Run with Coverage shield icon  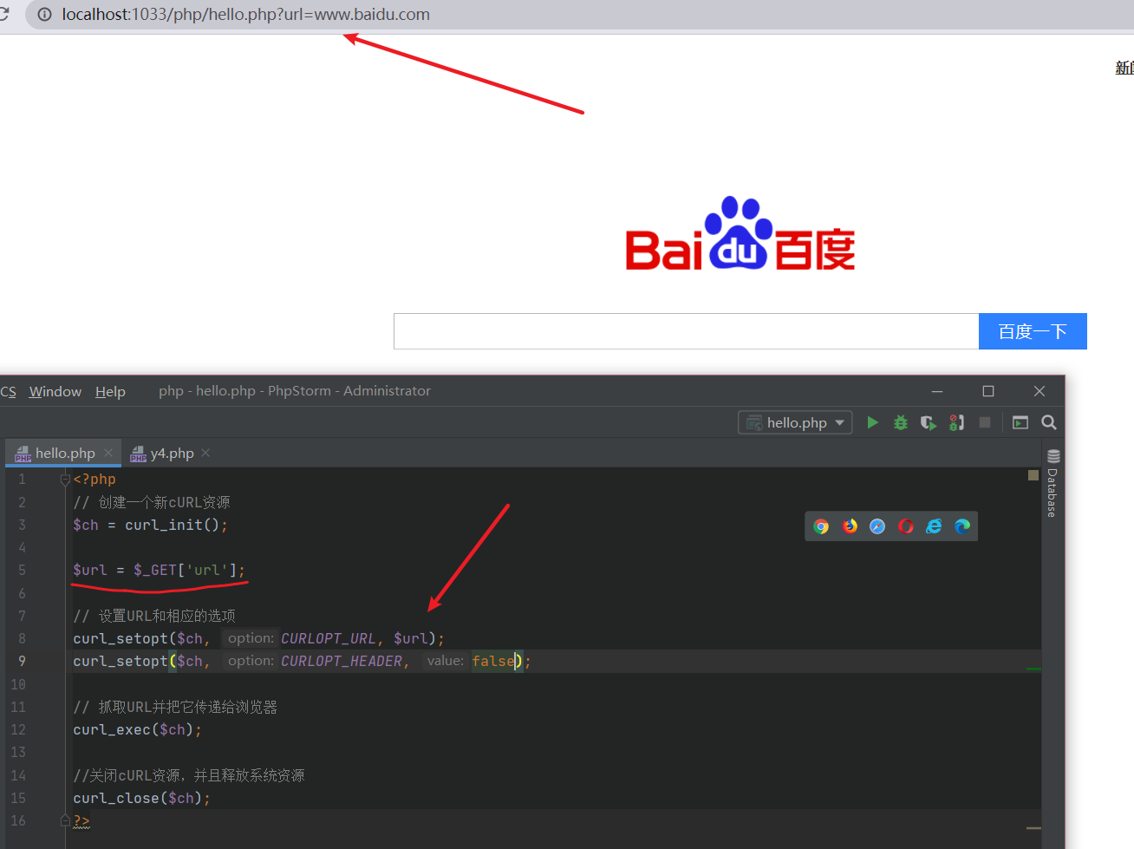coord(929,422)
